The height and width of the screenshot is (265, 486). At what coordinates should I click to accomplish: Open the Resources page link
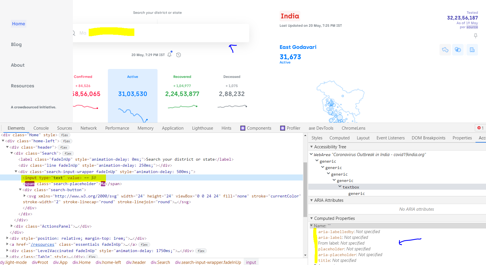point(22,86)
